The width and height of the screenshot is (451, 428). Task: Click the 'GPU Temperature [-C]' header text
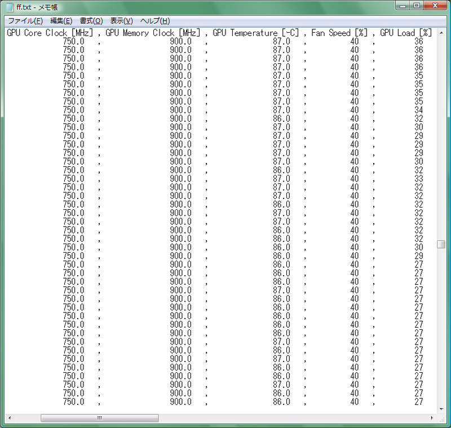(x=256, y=33)
